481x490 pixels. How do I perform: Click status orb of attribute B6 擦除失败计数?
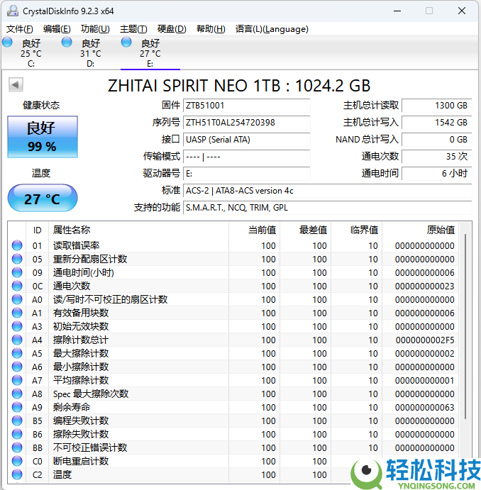17,434
